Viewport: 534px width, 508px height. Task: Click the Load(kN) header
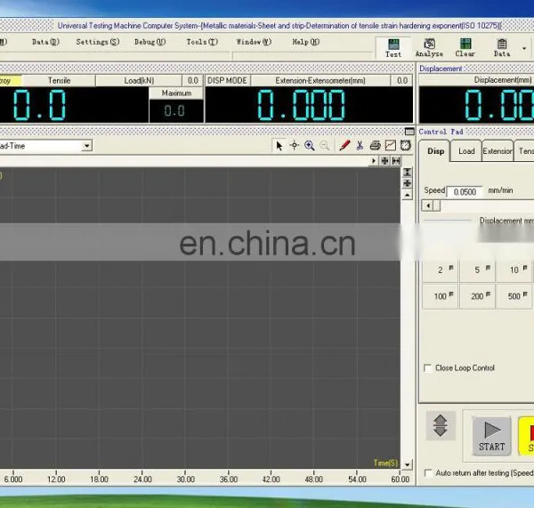click(139, 81)
